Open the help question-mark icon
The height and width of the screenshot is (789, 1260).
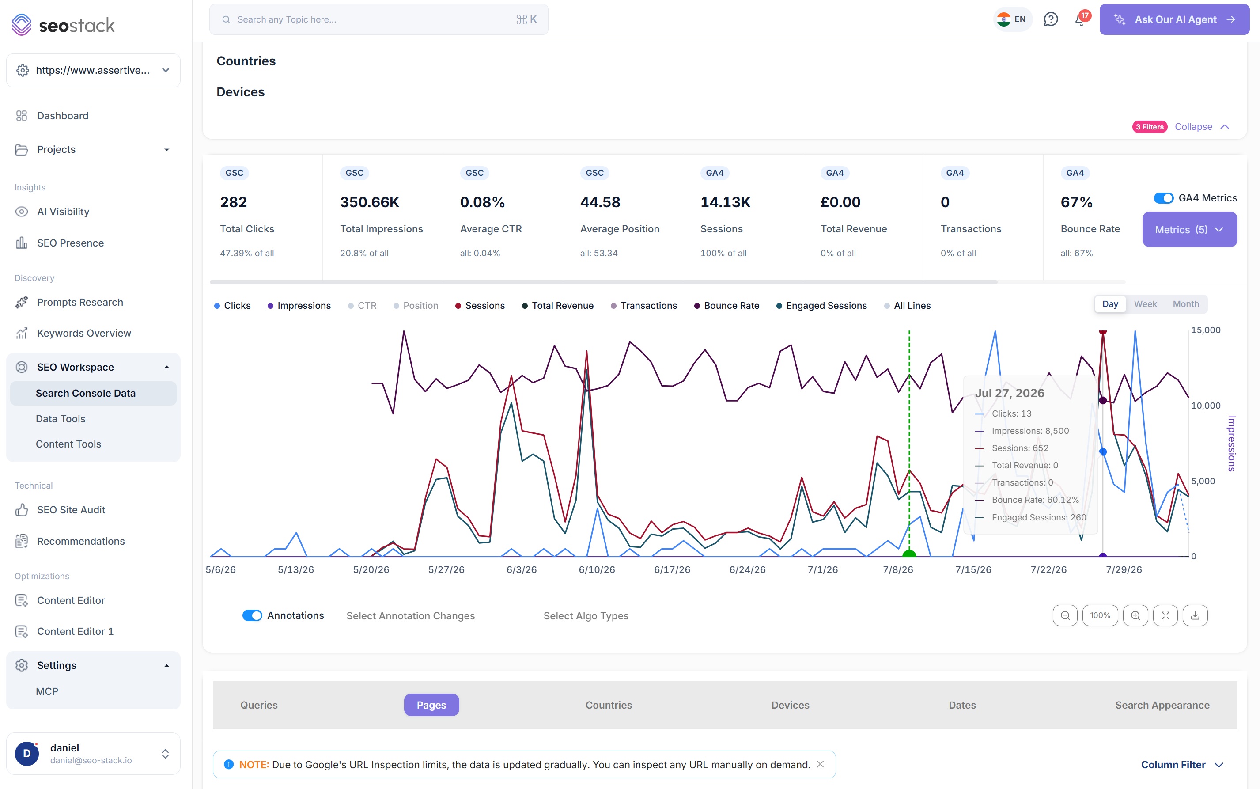(1050, 19)
